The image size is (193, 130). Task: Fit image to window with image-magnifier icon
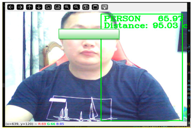(58, 7)
